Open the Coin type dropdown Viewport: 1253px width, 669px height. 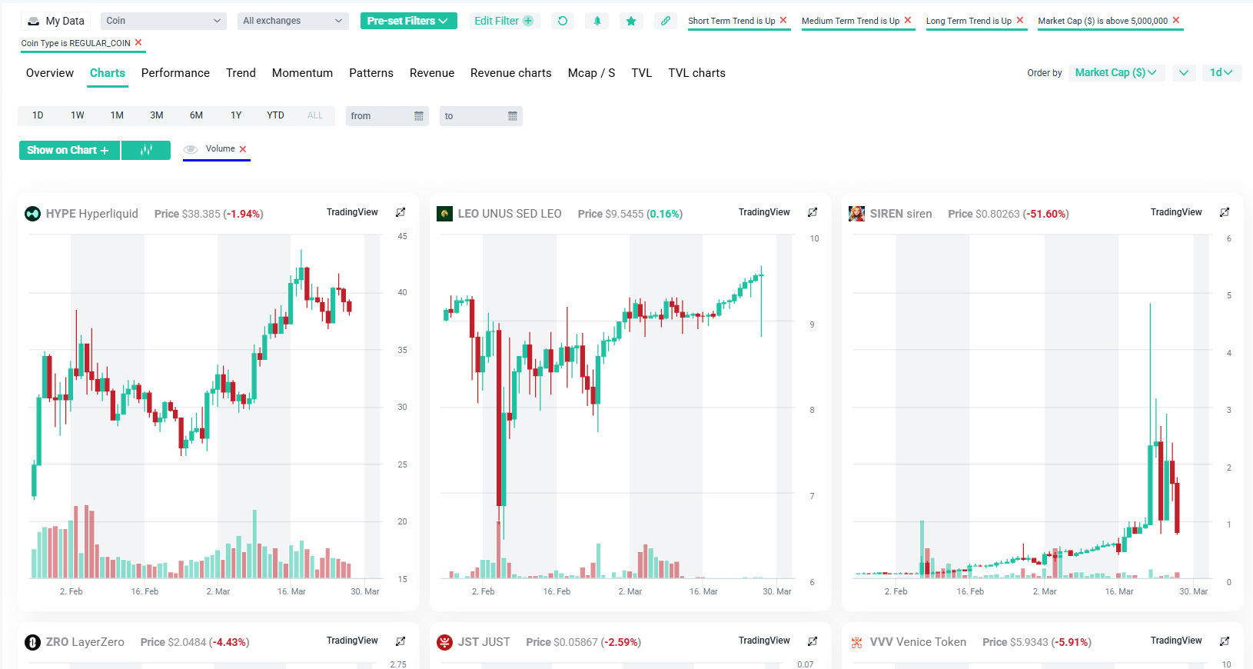pyautogui.click(x=163, y=21)
